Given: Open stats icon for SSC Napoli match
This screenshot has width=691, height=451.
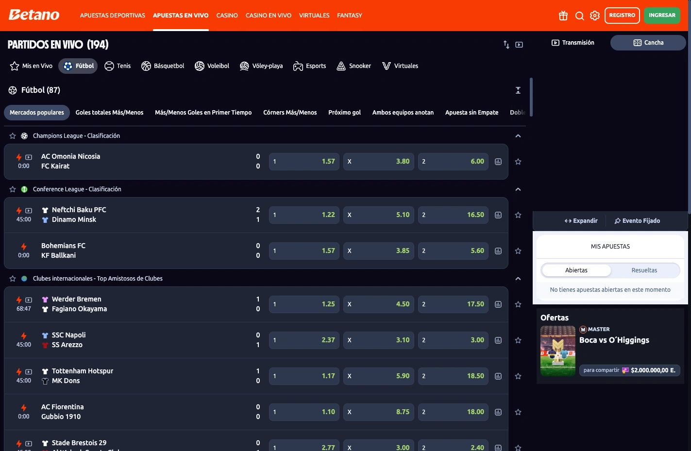Looking at the screenshot, I should (x=498, y=340).
